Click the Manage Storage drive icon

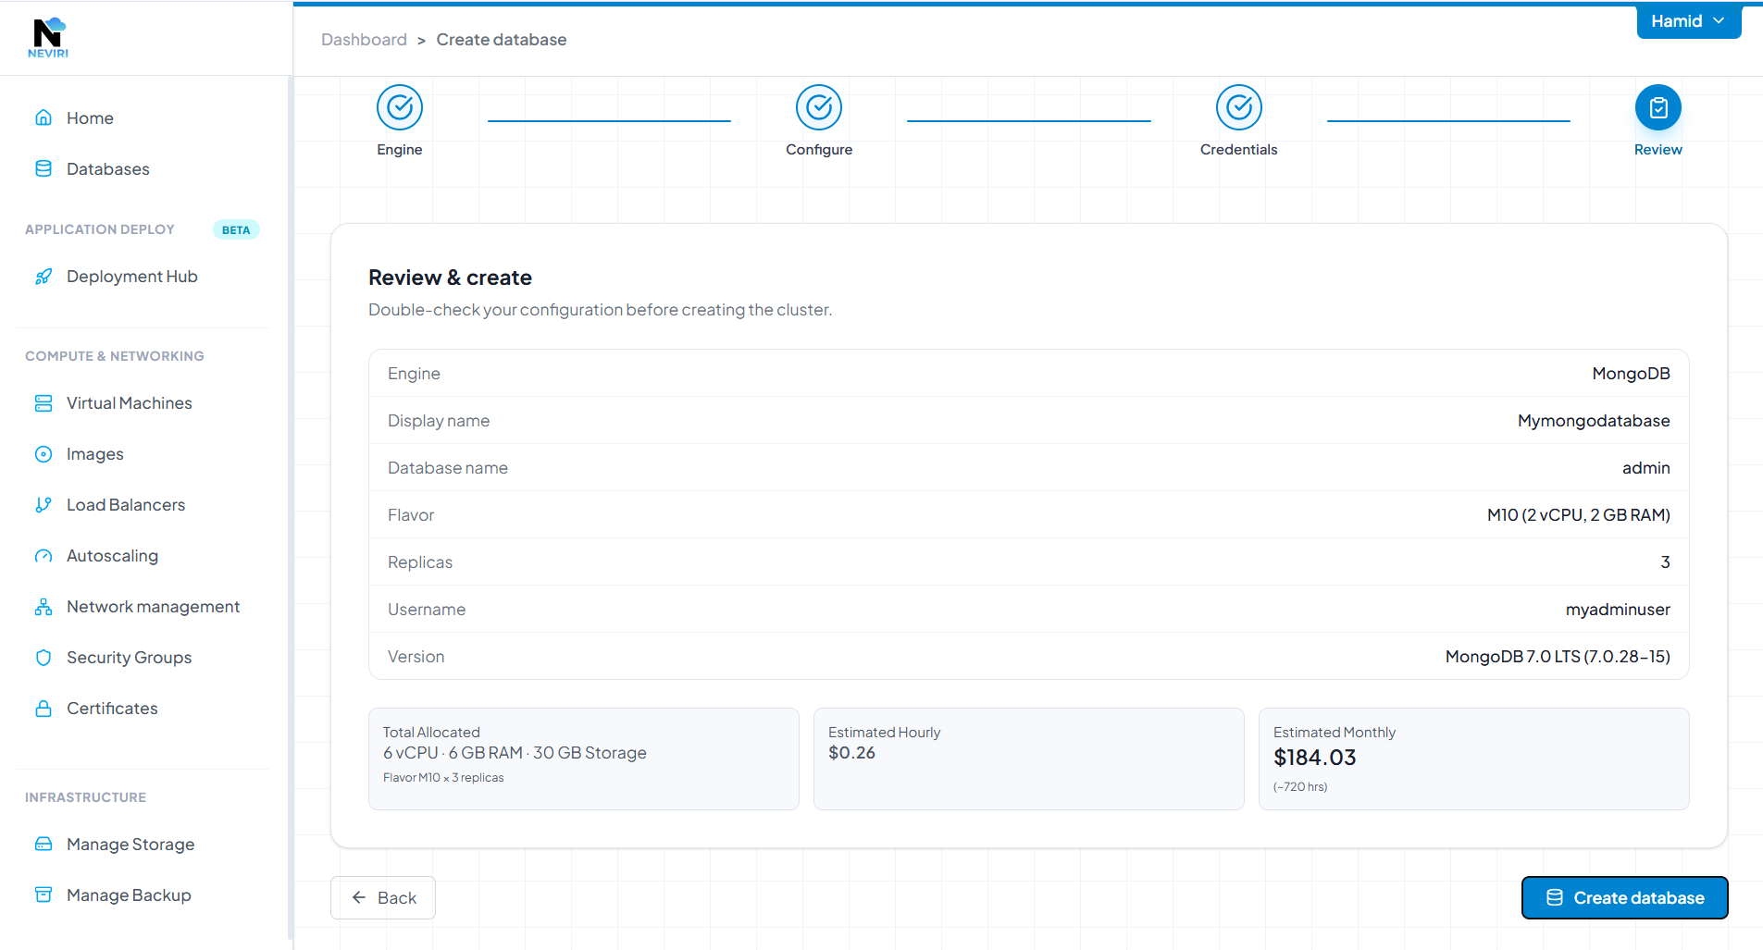(43, 844)
